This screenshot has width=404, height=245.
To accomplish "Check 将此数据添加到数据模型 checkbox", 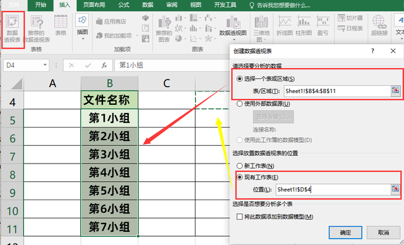I will point(240,217).
